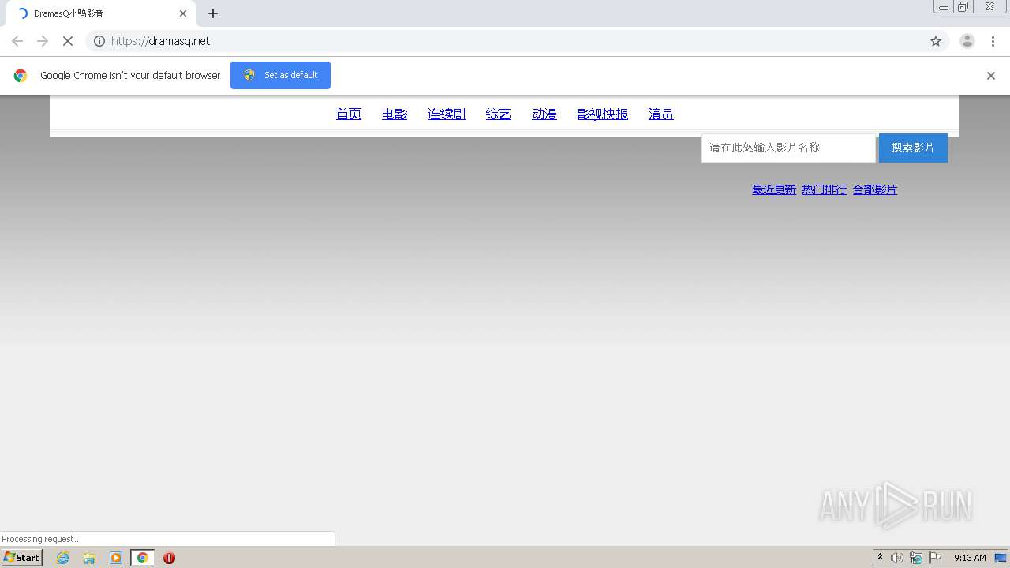Open the 最近更新 link

774,189
